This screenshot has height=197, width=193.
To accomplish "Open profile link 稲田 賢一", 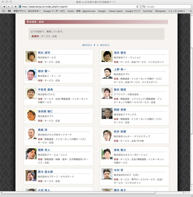I will tap(44, 71).
